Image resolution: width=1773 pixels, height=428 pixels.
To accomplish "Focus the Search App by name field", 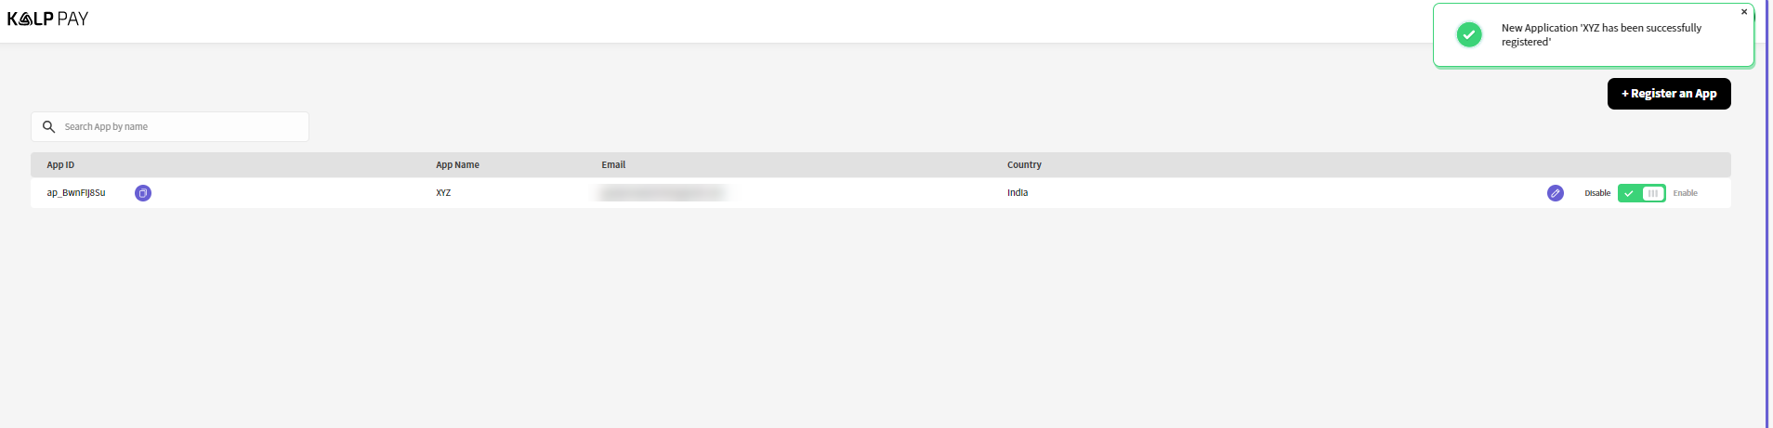I will pyautogui.click(x=170, y=127).
